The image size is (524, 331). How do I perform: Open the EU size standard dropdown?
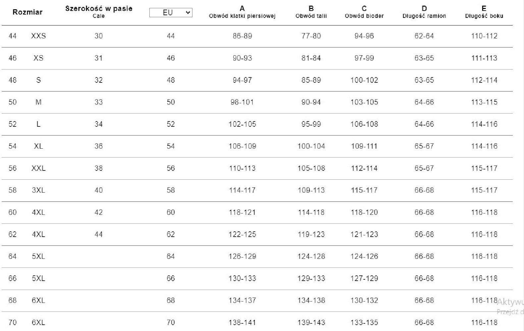(171, 13)
